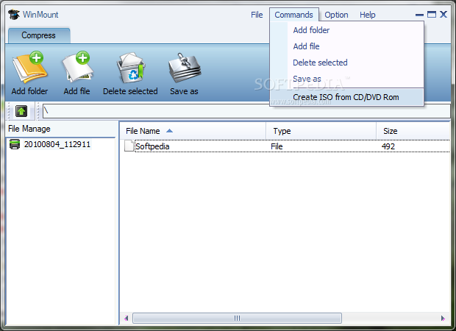The width and height of the screenshot is (456, 331).
Task: Open the Help menu
Action: [367, 15]
